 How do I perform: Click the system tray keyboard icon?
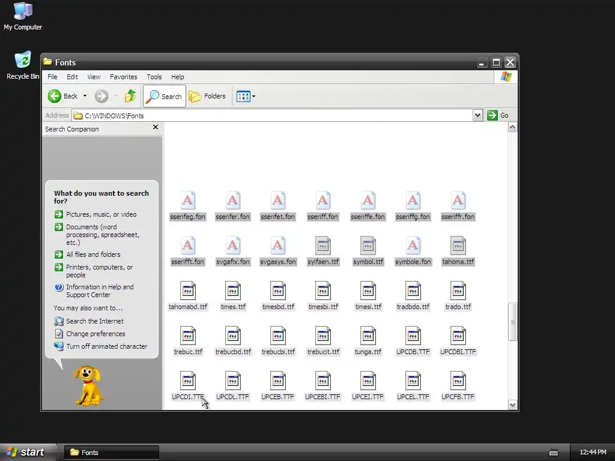(x=553, y=453)
